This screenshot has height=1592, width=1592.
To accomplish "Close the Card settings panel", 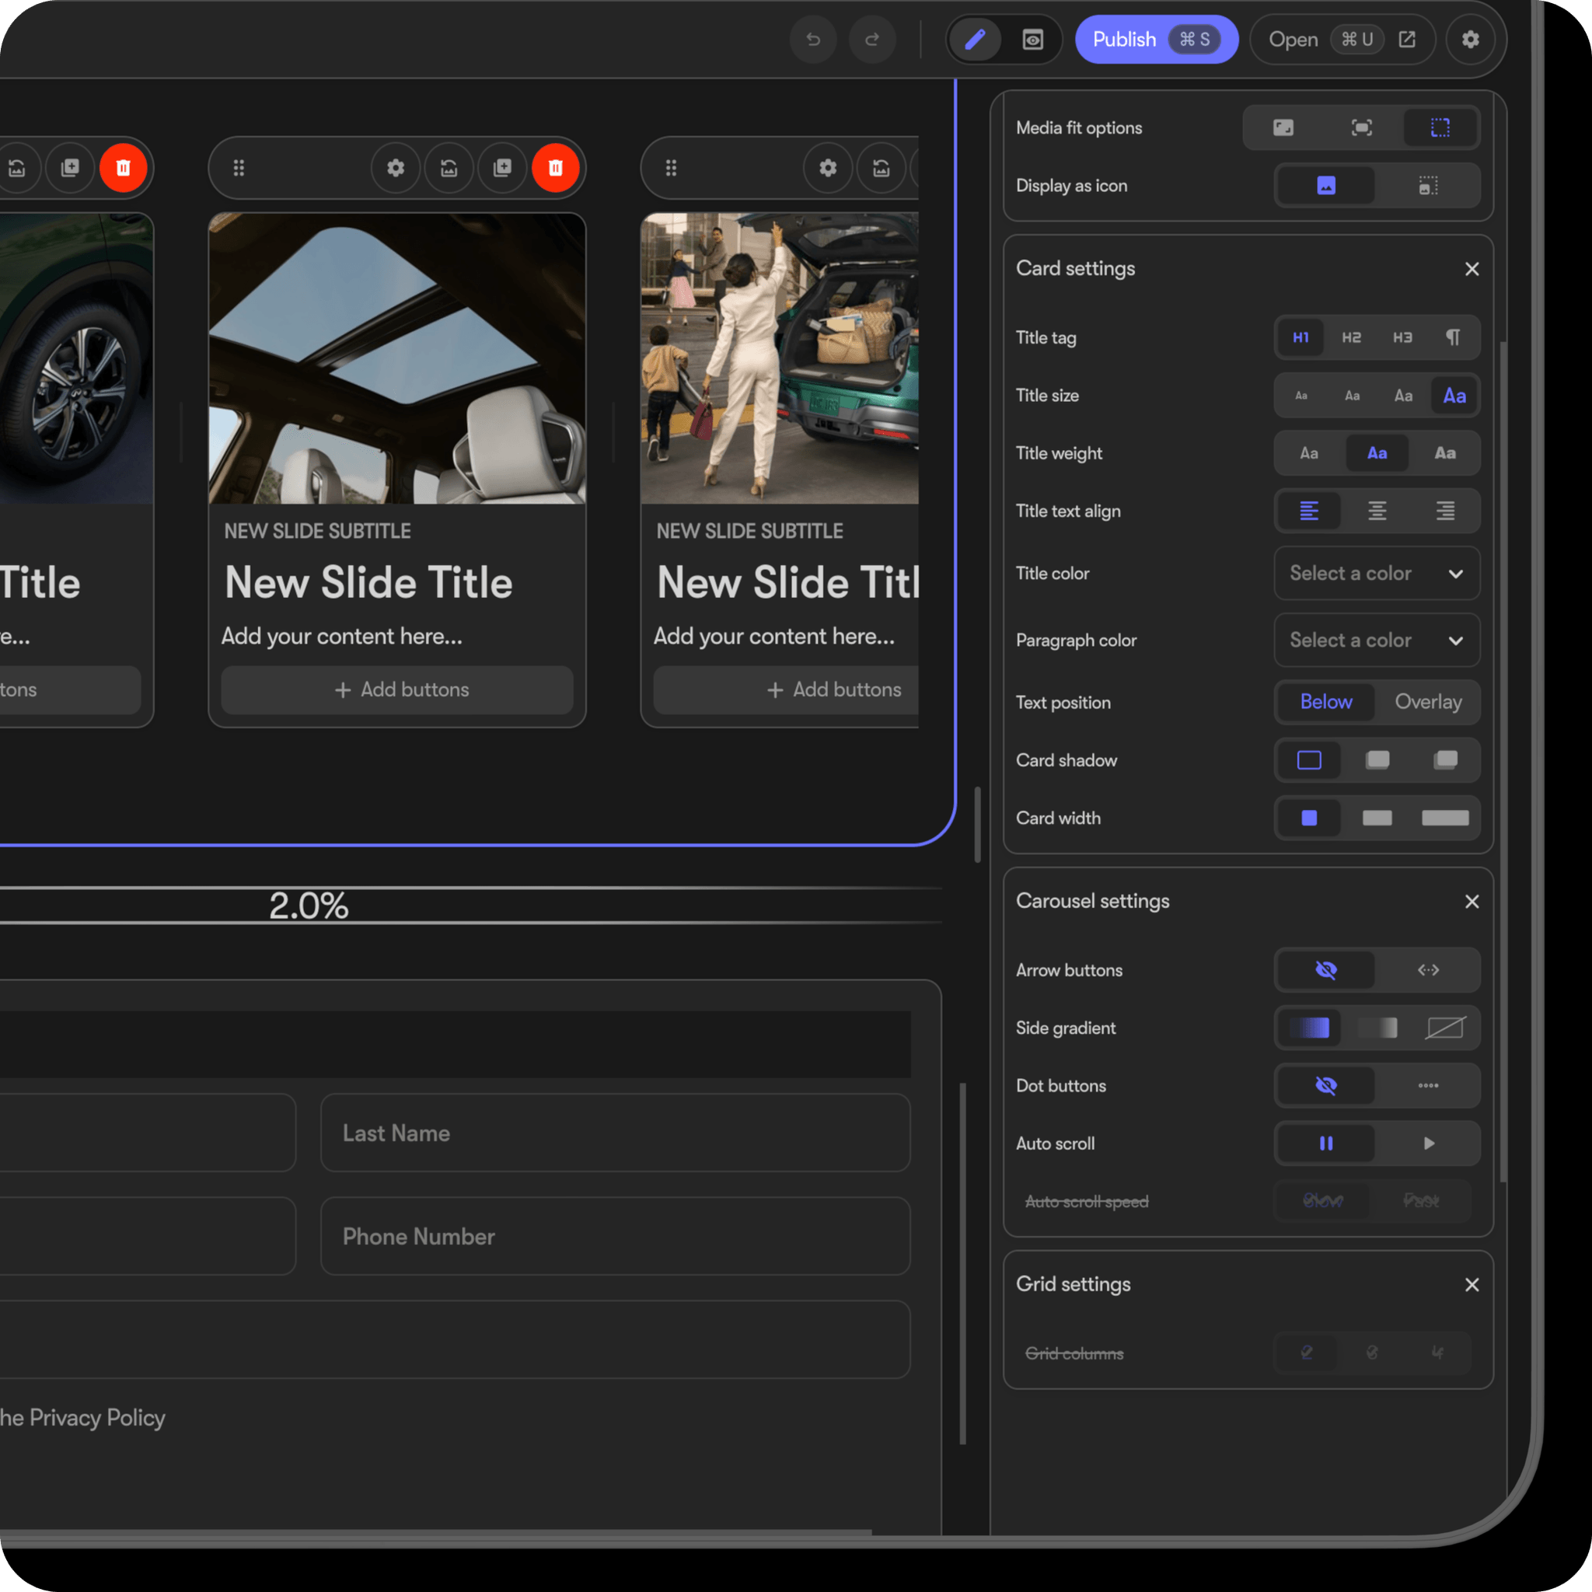I will click(1472, 270).
